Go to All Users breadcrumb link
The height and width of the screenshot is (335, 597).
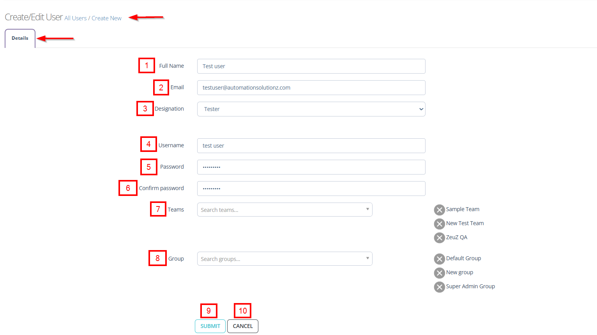click(x=76, y=18)
